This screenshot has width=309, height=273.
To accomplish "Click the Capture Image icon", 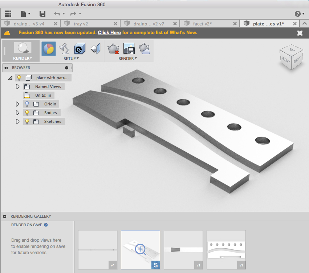I will tap(129, 49).
